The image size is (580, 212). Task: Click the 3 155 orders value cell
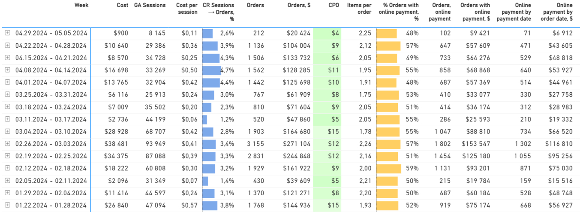(x=255, y=144)
